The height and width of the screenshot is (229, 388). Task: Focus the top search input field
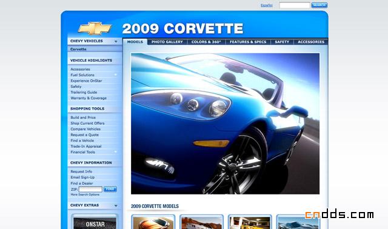(x=295, y=5)
